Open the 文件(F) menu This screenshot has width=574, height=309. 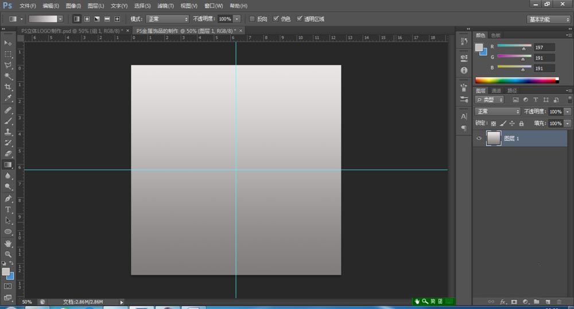click(x=28, y=6)
